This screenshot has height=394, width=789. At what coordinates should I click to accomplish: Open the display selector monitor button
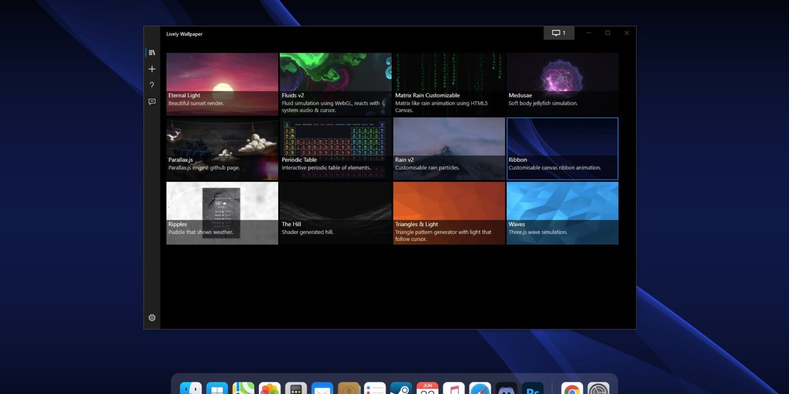point(559,33)
